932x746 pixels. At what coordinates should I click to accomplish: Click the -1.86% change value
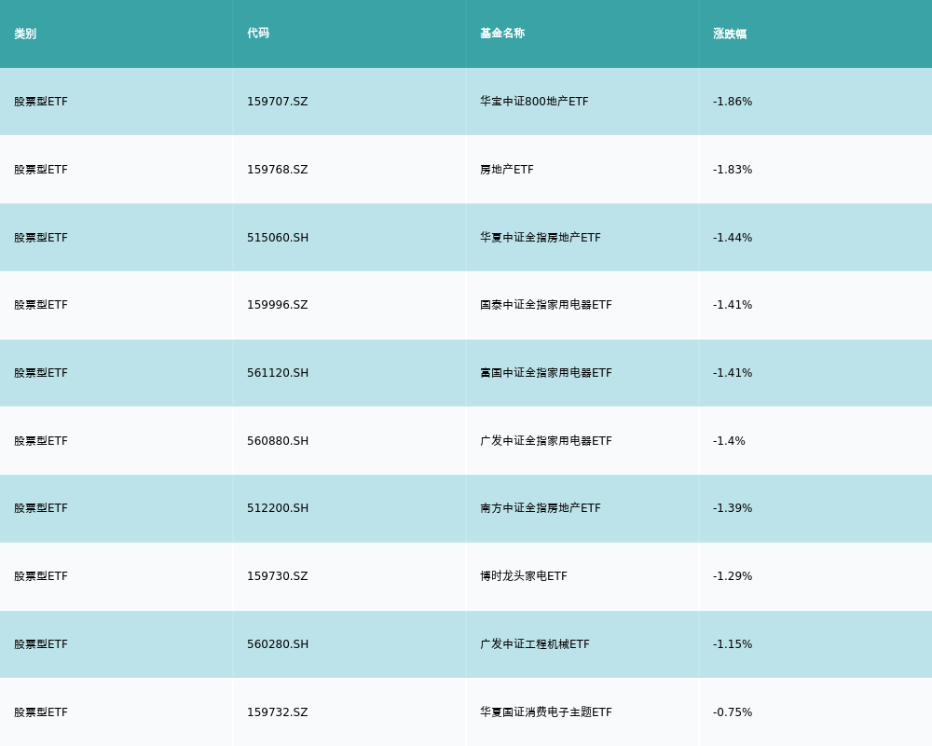pos(733,102)
